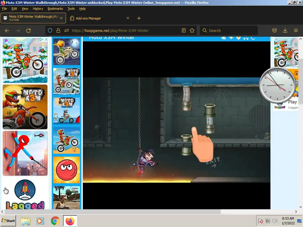Image resolution: width=303 pixels, height=227 pixels.
Task: Open the Moto X3M Winter small thumbnail
Action: [x=67, y=81]
